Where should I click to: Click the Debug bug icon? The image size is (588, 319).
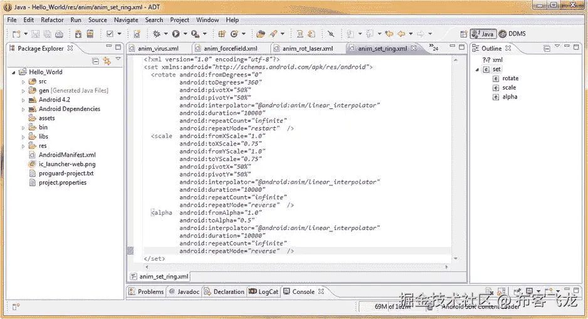(x=156, y=34)
